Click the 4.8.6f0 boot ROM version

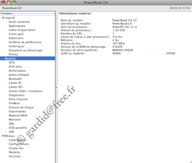pos(117,47)
